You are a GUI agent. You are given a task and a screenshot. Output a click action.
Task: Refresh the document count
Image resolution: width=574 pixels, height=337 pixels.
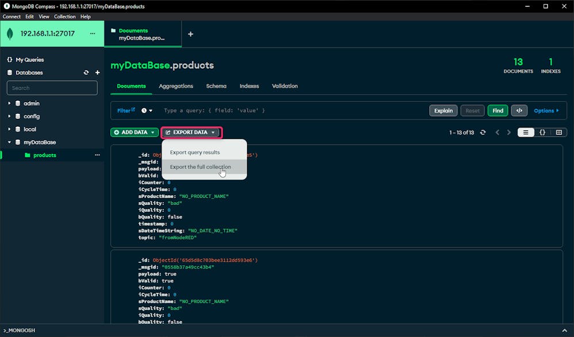[483, 133]
